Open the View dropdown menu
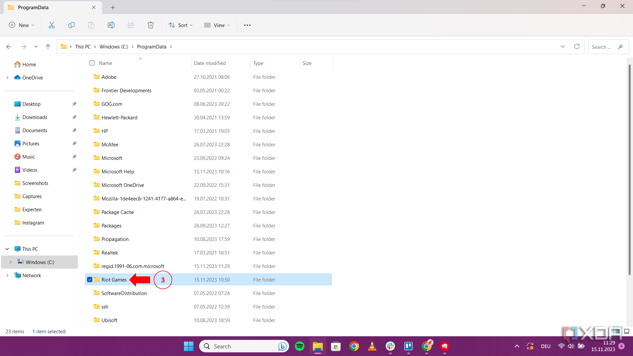Image resolution: width=633 pixels, height=356 pixels. click(x=217, y=25)
